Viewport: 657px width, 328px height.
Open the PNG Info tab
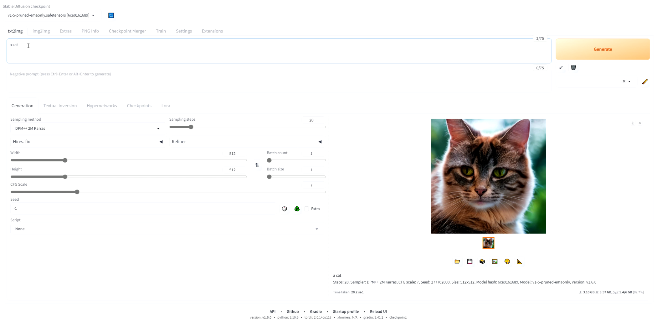tap(90, 31)
